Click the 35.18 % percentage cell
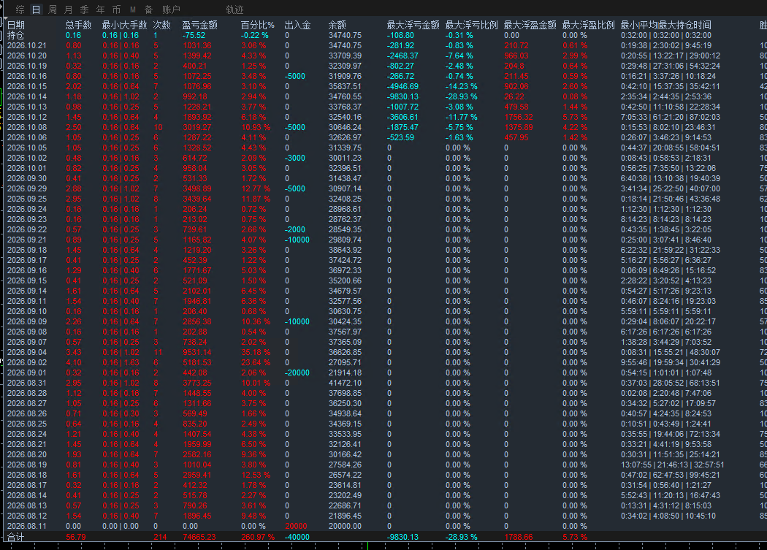767x550 pixels. pyautogui.click(x=256, y=352)
